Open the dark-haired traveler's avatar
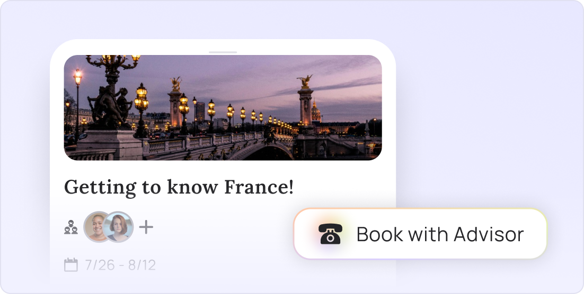The width and height of the screenshot is (584, 294). coord(98,227)
